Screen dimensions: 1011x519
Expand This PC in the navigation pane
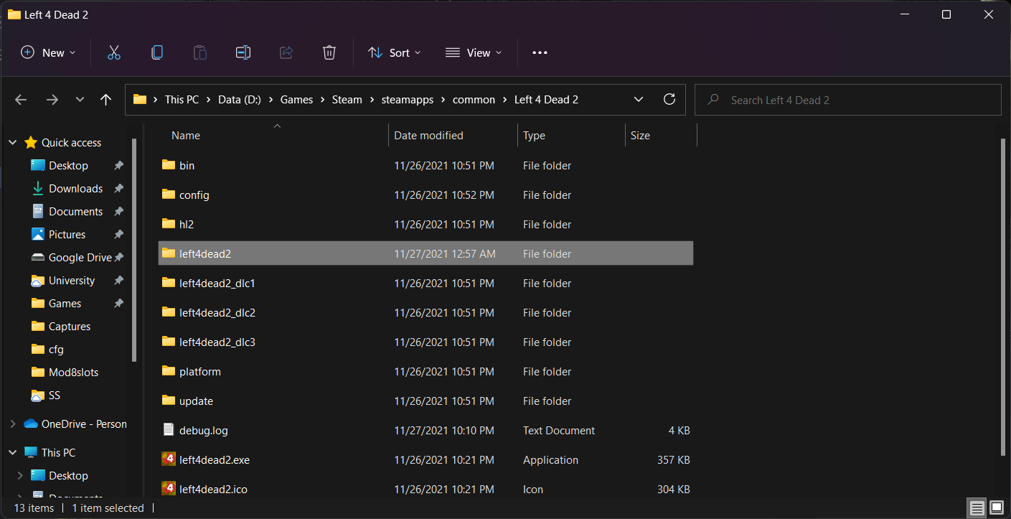click(12, 452)
